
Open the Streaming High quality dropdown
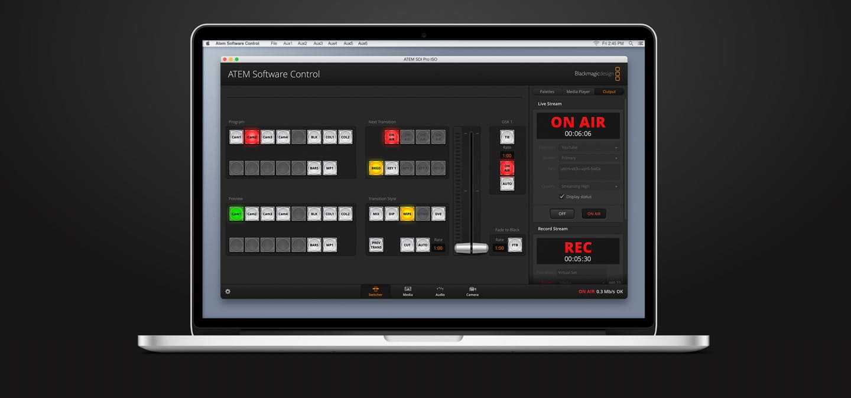(x=589, y=187)
